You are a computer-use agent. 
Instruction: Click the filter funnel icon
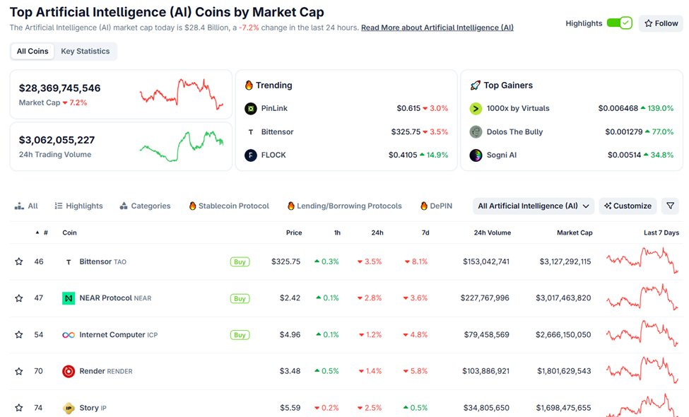pos(670,206)
